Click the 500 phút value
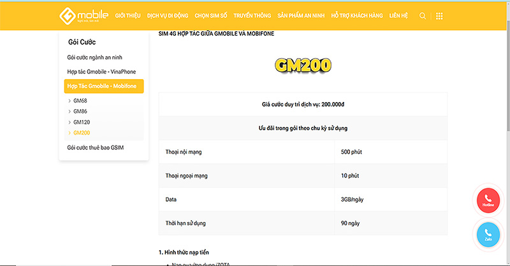 pyautogui.click(x=351, y=152)
